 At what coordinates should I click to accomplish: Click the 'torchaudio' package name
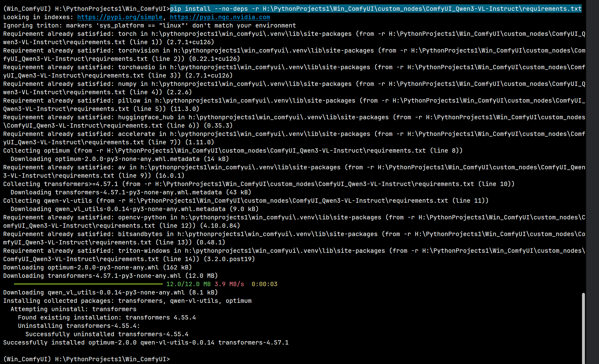pos(137,67)
